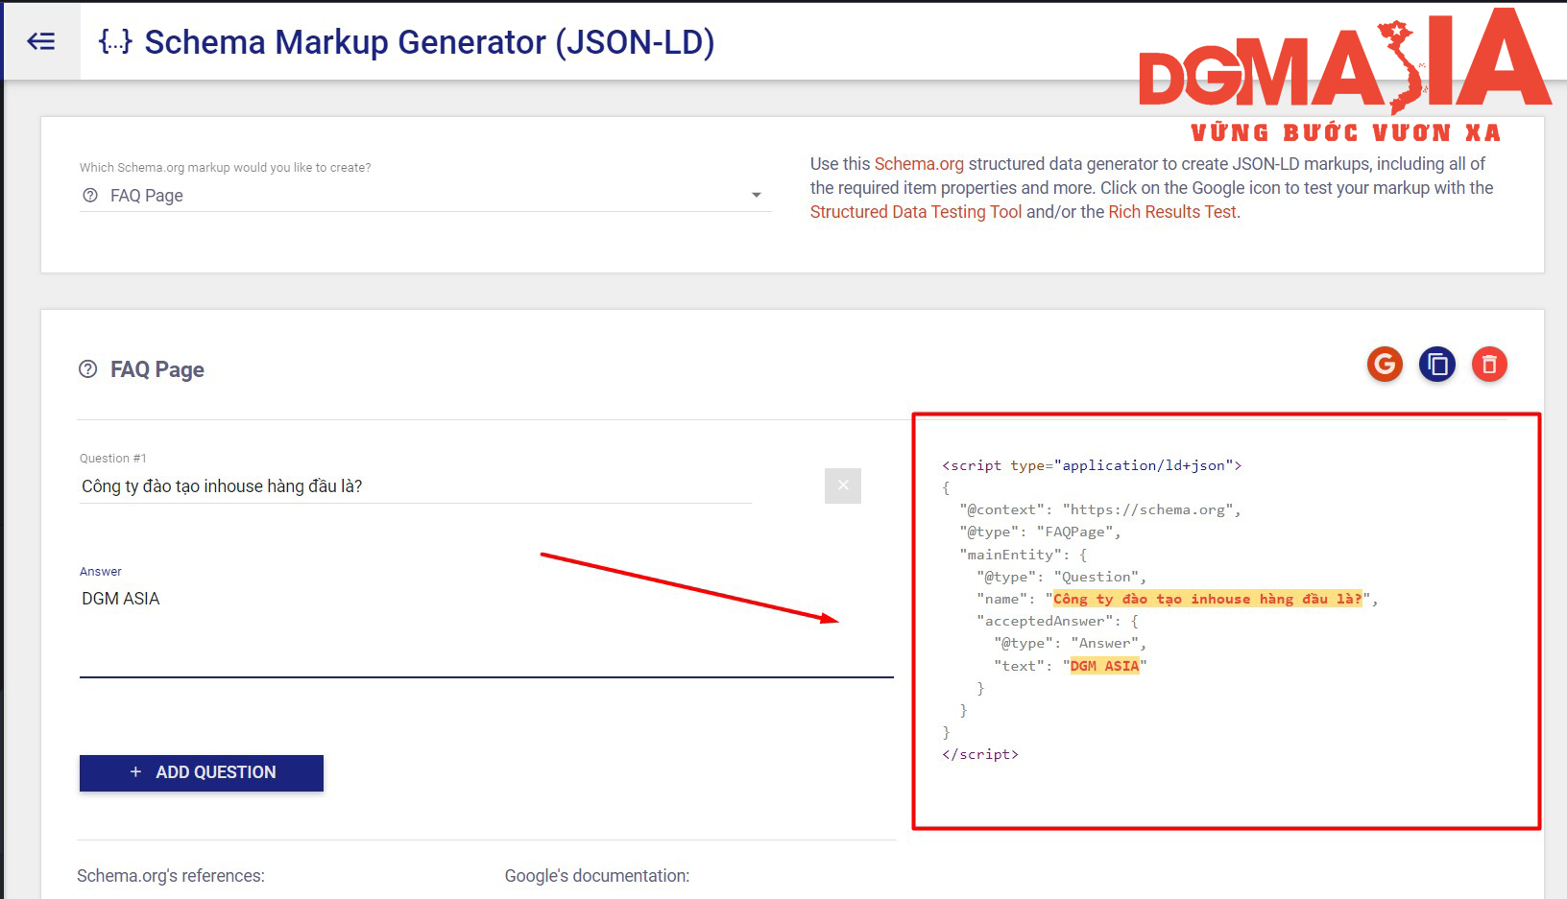This screenshot has height=899, width=1567.
Task: Click the closing script tag in the code
Action: click(x=980, y=754)
